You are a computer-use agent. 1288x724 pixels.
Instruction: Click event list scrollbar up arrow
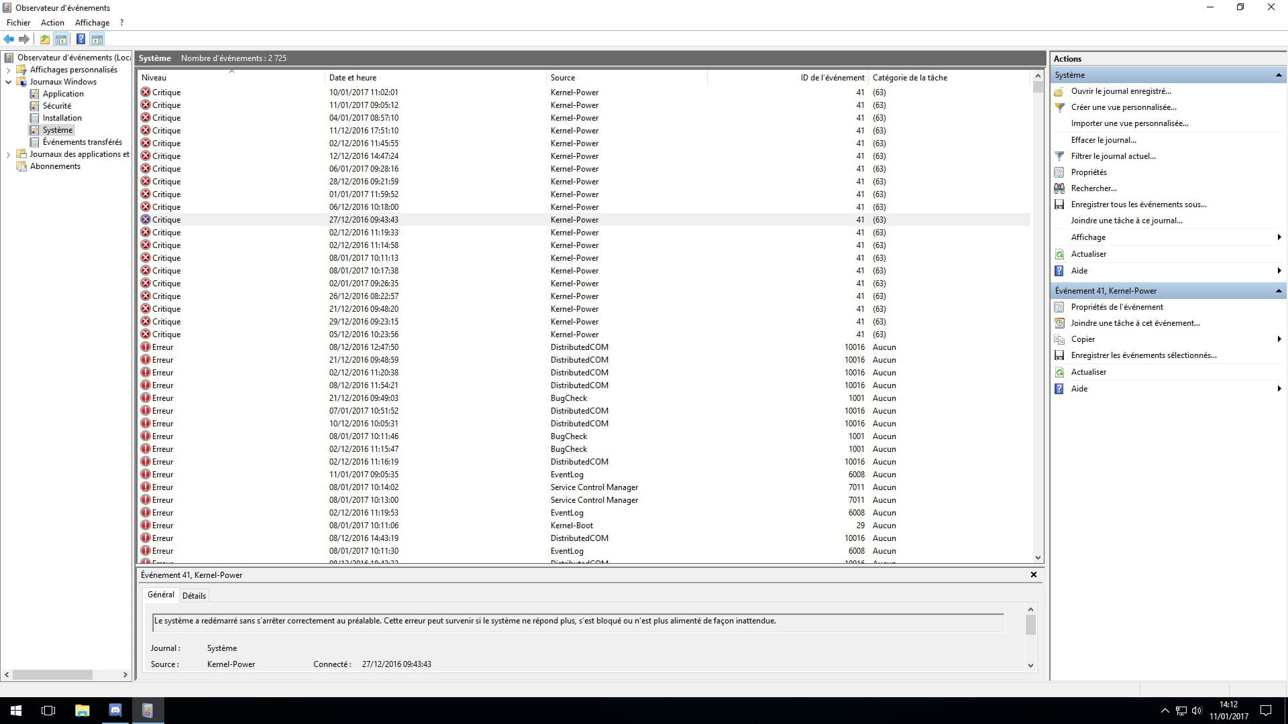click(x=1038, y=76)
